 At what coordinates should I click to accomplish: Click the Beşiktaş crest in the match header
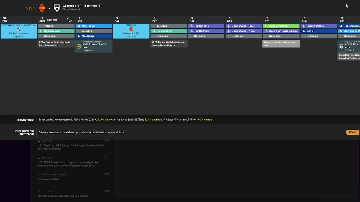(x=57, y=8)
